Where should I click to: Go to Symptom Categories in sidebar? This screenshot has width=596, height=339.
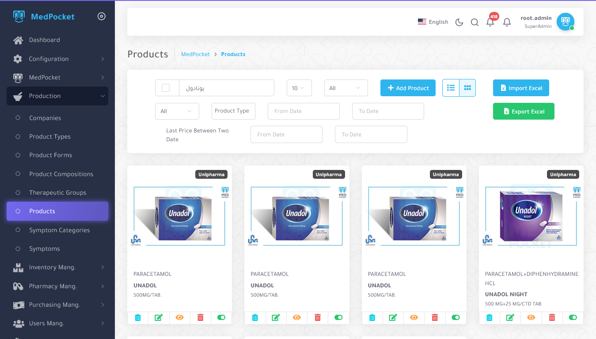point(59,230)
